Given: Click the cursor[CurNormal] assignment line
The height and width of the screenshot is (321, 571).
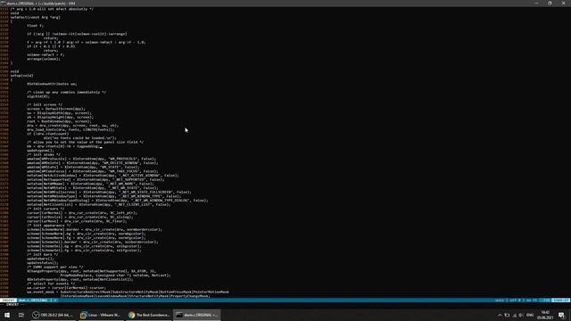Looking at the screenshot, I should pyautogui.click(x=82, y=212).
